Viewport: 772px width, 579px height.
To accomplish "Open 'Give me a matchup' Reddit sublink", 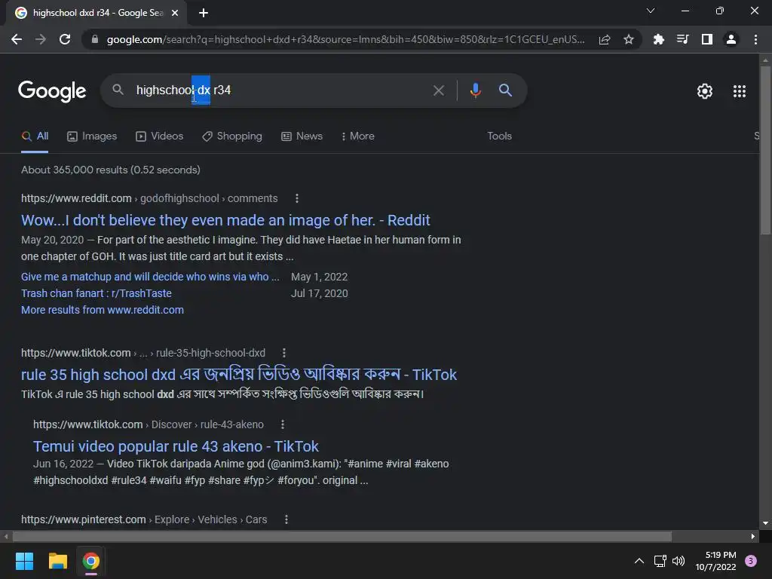I will click(150, 277).
